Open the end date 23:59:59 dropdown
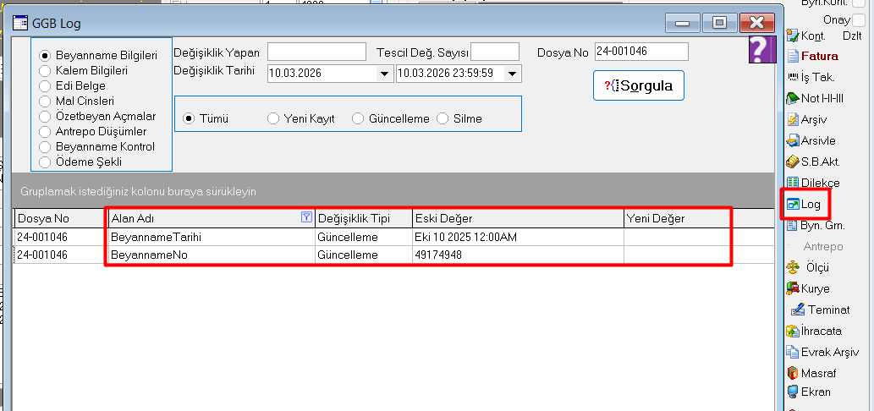 tap(512, 74)
